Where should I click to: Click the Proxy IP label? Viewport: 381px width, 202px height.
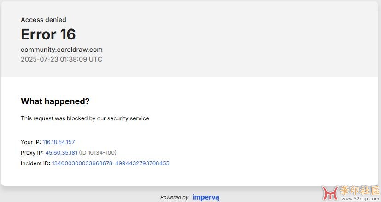point(32,153)
